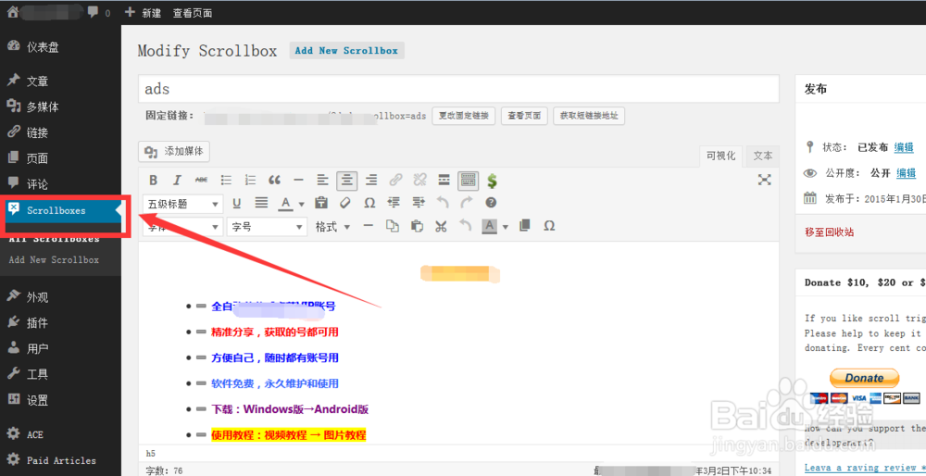
Task: Open the 格式 formats dropdown
Action: point(333,227)
